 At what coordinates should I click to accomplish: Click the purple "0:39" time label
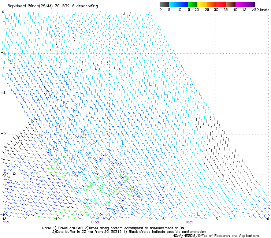189,222
